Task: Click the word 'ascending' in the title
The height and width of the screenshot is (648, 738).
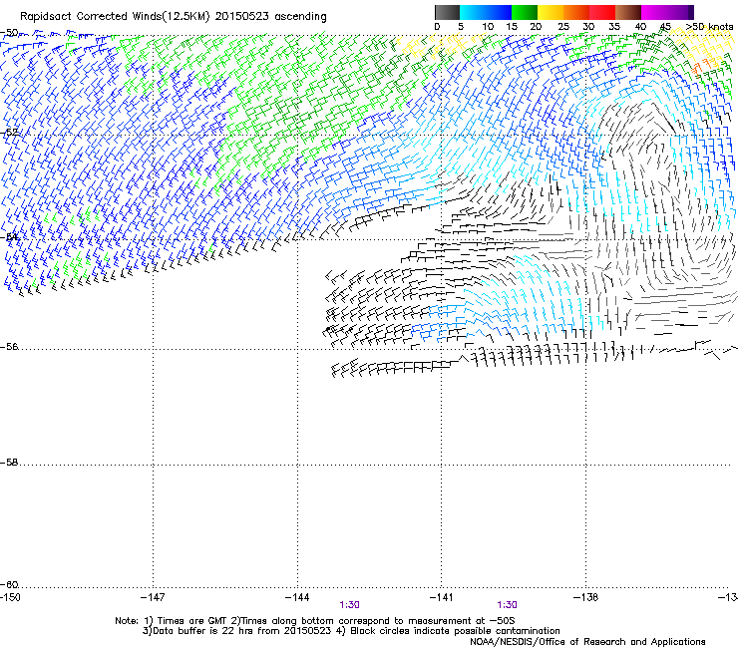Action: click(x=300, y=17)
